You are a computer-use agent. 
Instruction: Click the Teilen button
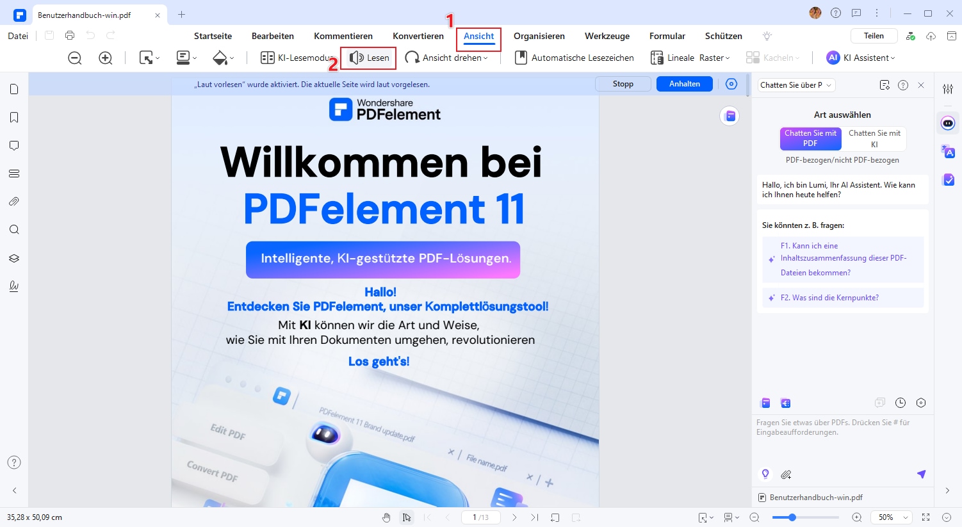(x=874, y=36)
